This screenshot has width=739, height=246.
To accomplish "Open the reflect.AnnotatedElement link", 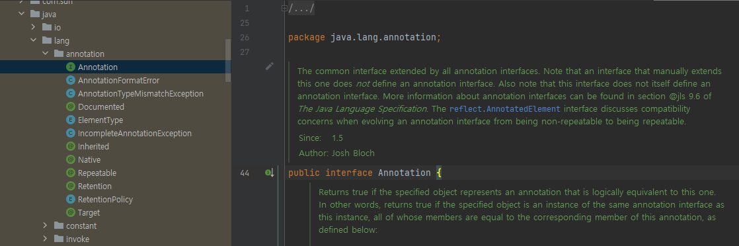I will [505, 109].
